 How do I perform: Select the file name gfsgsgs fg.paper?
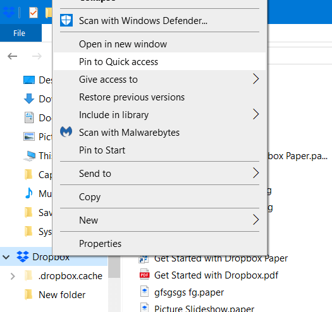click(x=189, y=292)
